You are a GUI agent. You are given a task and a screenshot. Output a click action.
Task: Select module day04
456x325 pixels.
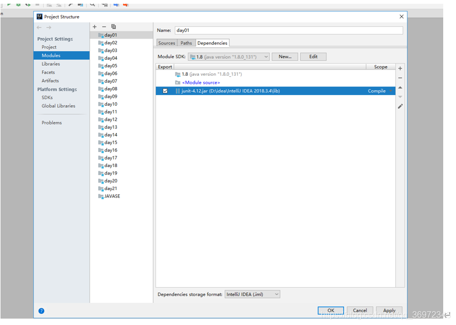[122, 58]
